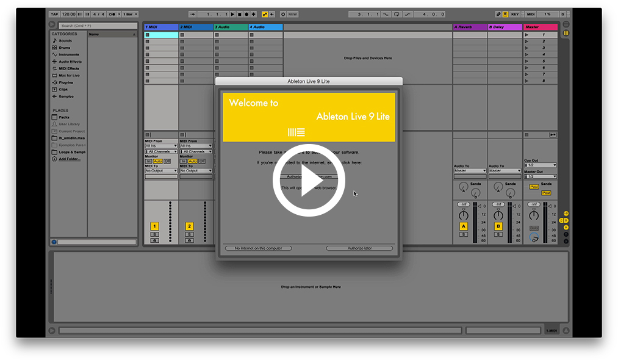
Task: Open the 1 Bar quantization menu
Action: pyautogui.click(x=130, y=14)
